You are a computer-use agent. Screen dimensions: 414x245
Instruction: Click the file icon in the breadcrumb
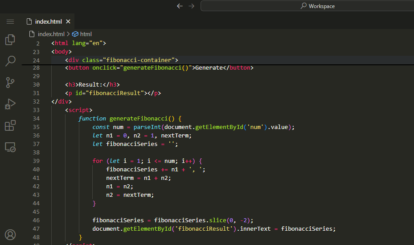[32, 34]
